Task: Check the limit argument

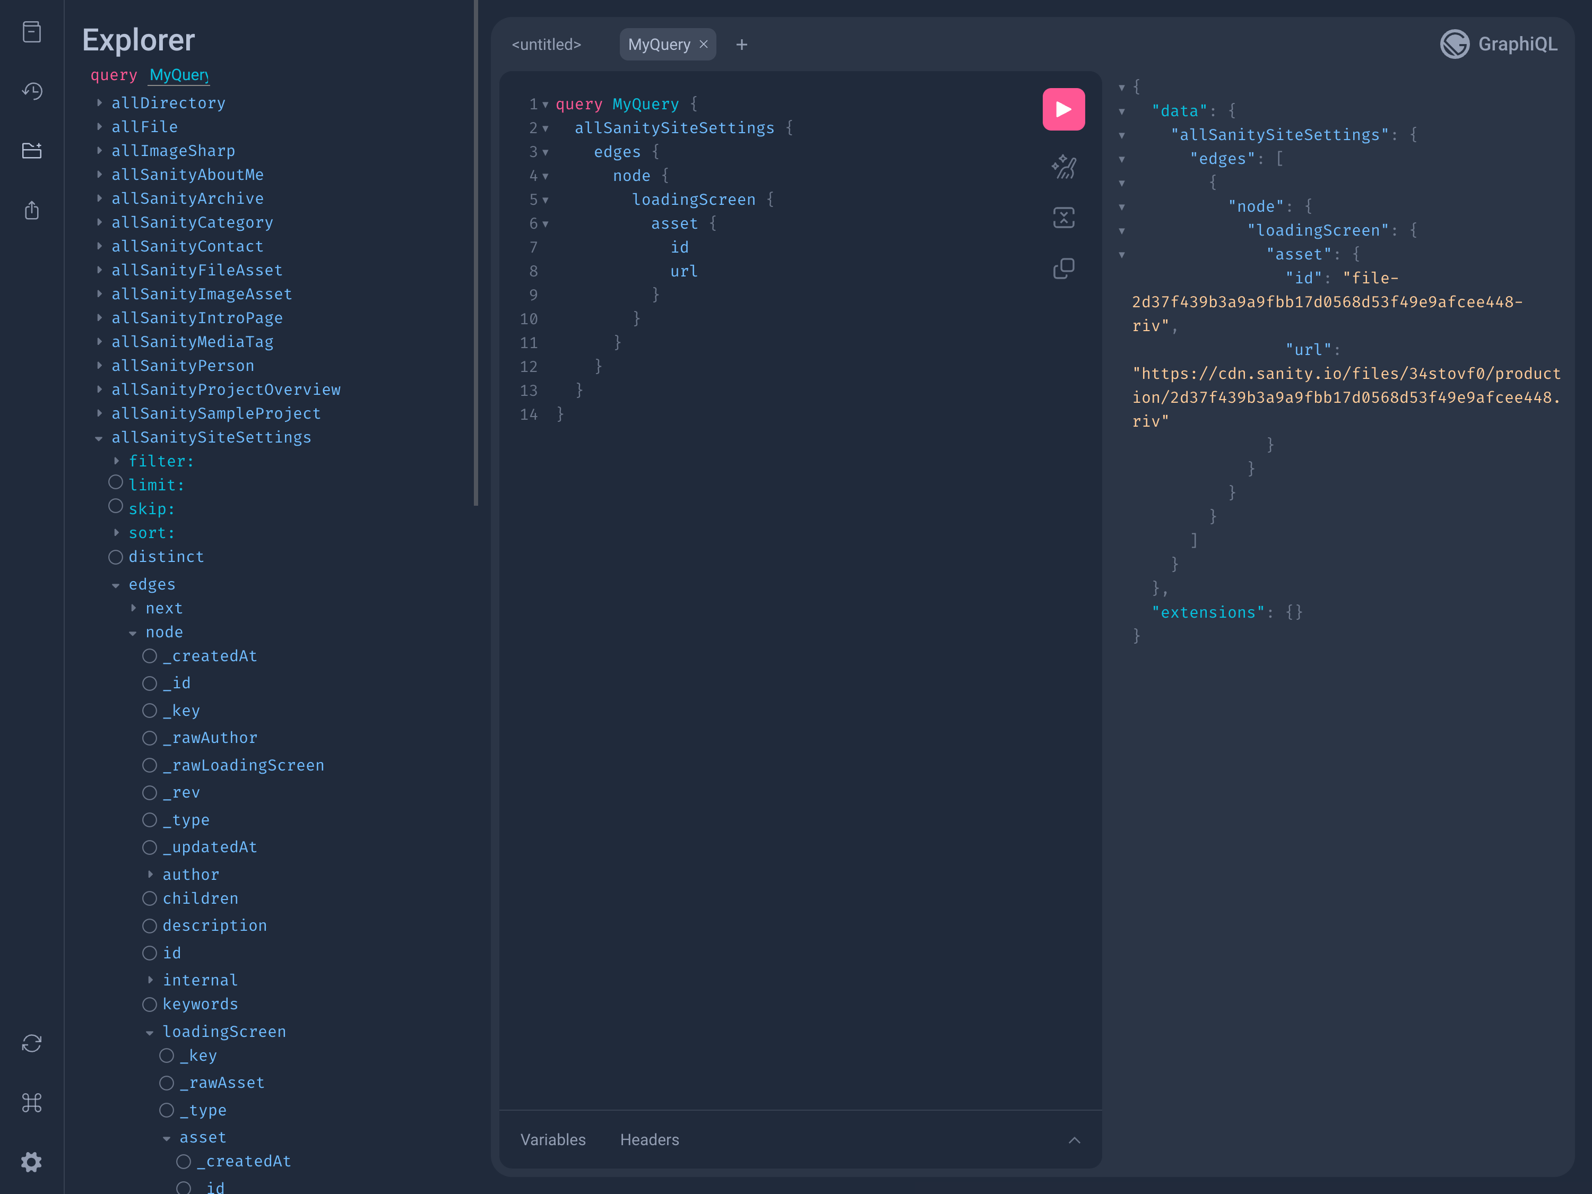Action: [115, 482]
